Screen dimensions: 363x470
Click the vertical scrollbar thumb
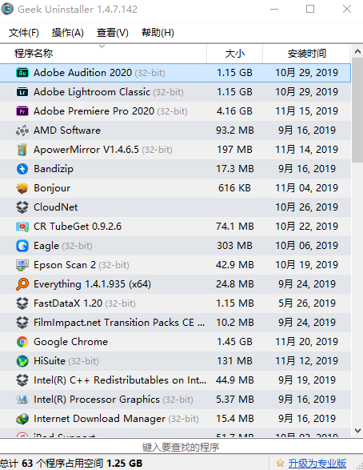click(357, 110)
